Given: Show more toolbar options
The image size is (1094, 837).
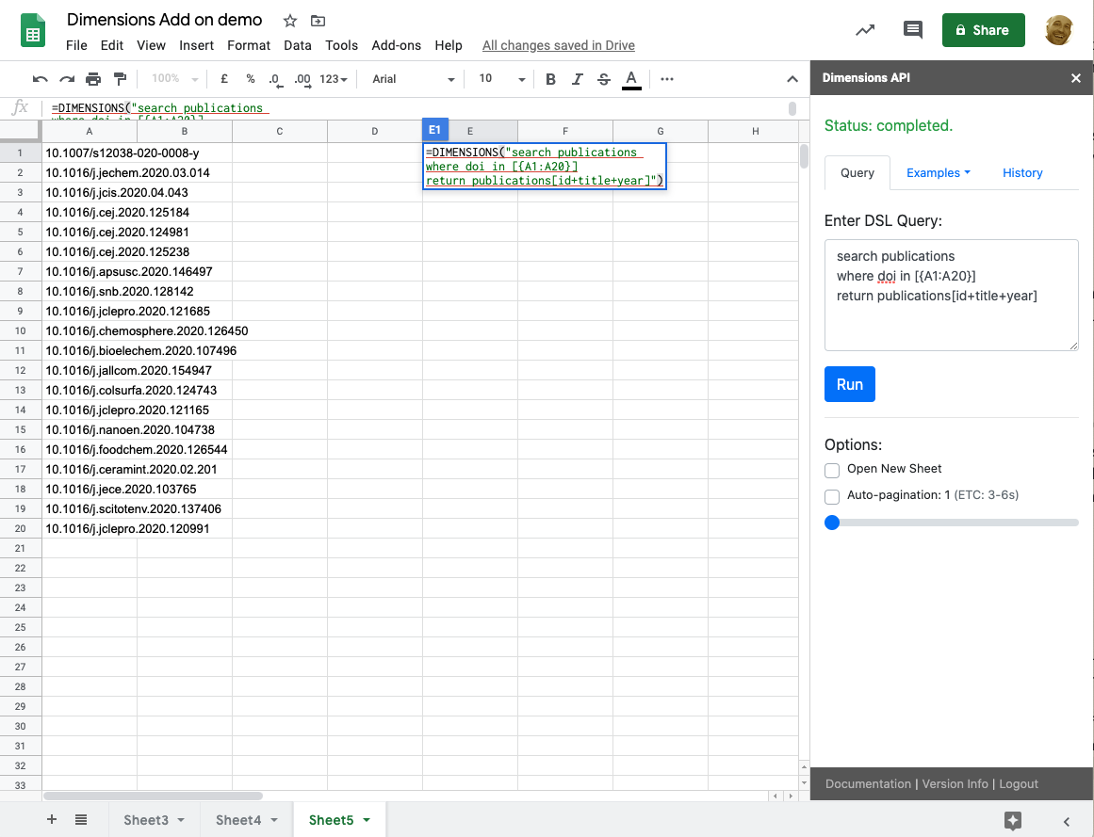Looking at the screenshot, I should coord(667,79).
